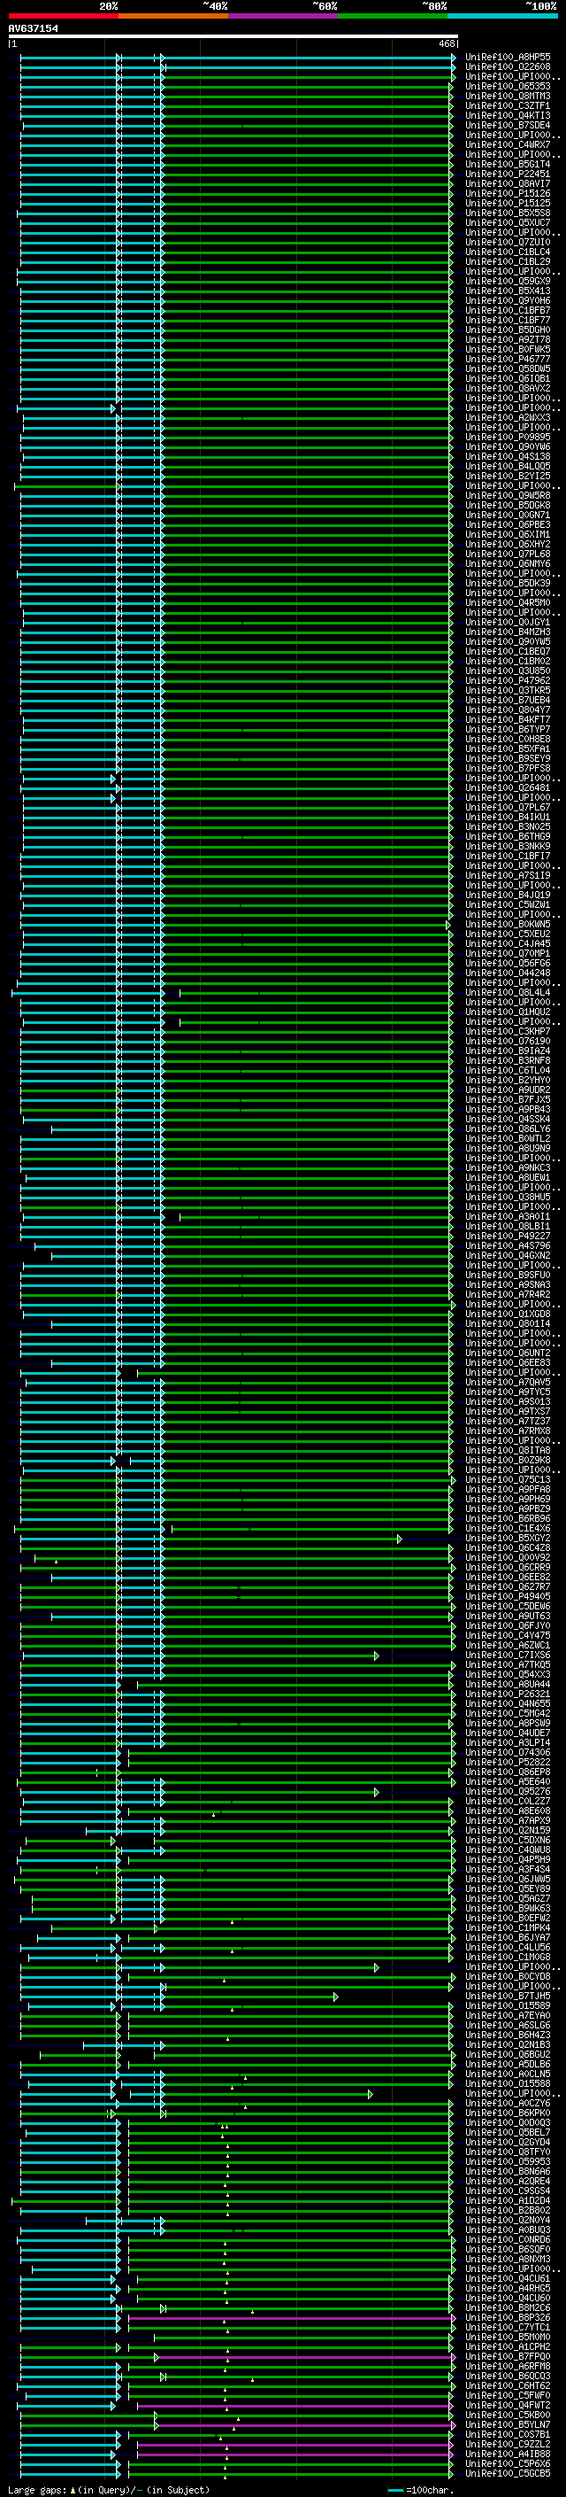
Task: Select hit UniRef100_C1BF77
Action: [x=508, y=320]
